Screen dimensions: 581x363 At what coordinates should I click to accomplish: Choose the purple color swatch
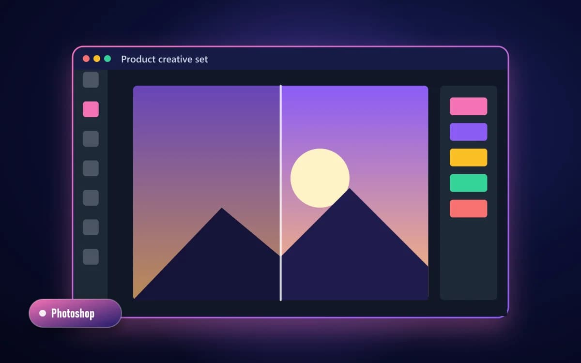point(468,132)
